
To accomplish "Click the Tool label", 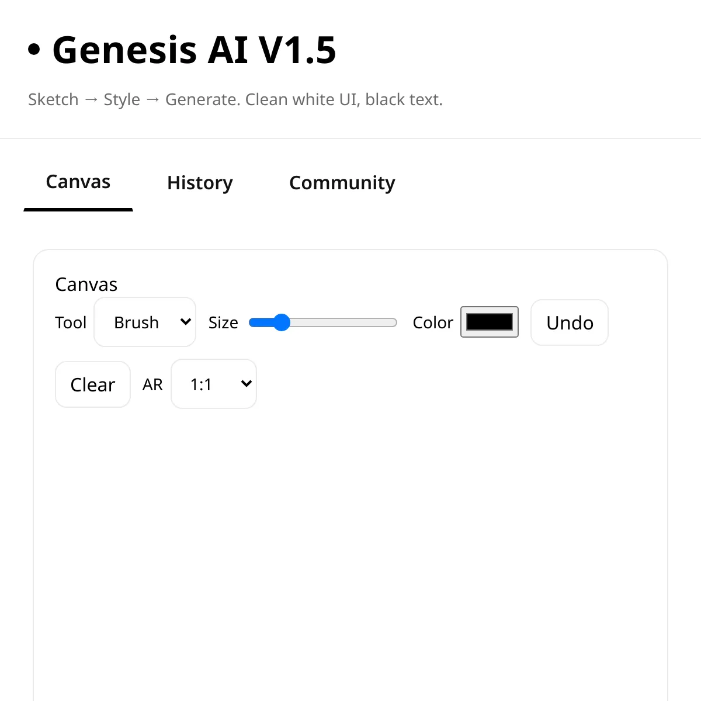I will [x=71, y=322].
